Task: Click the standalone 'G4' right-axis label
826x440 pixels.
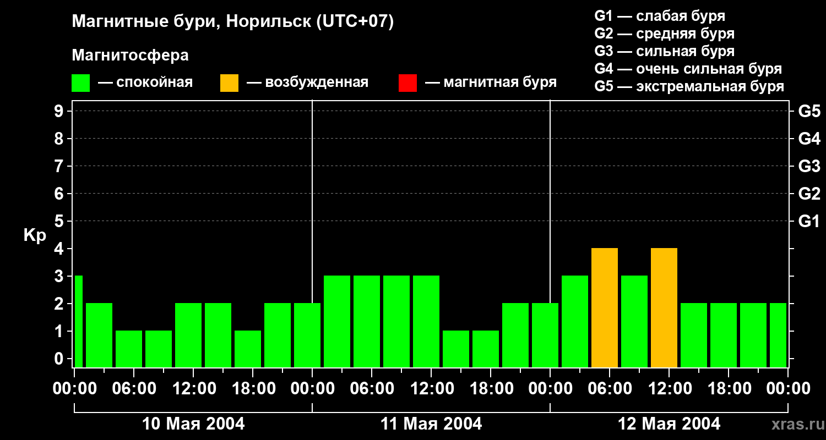Action: point(809,139)
